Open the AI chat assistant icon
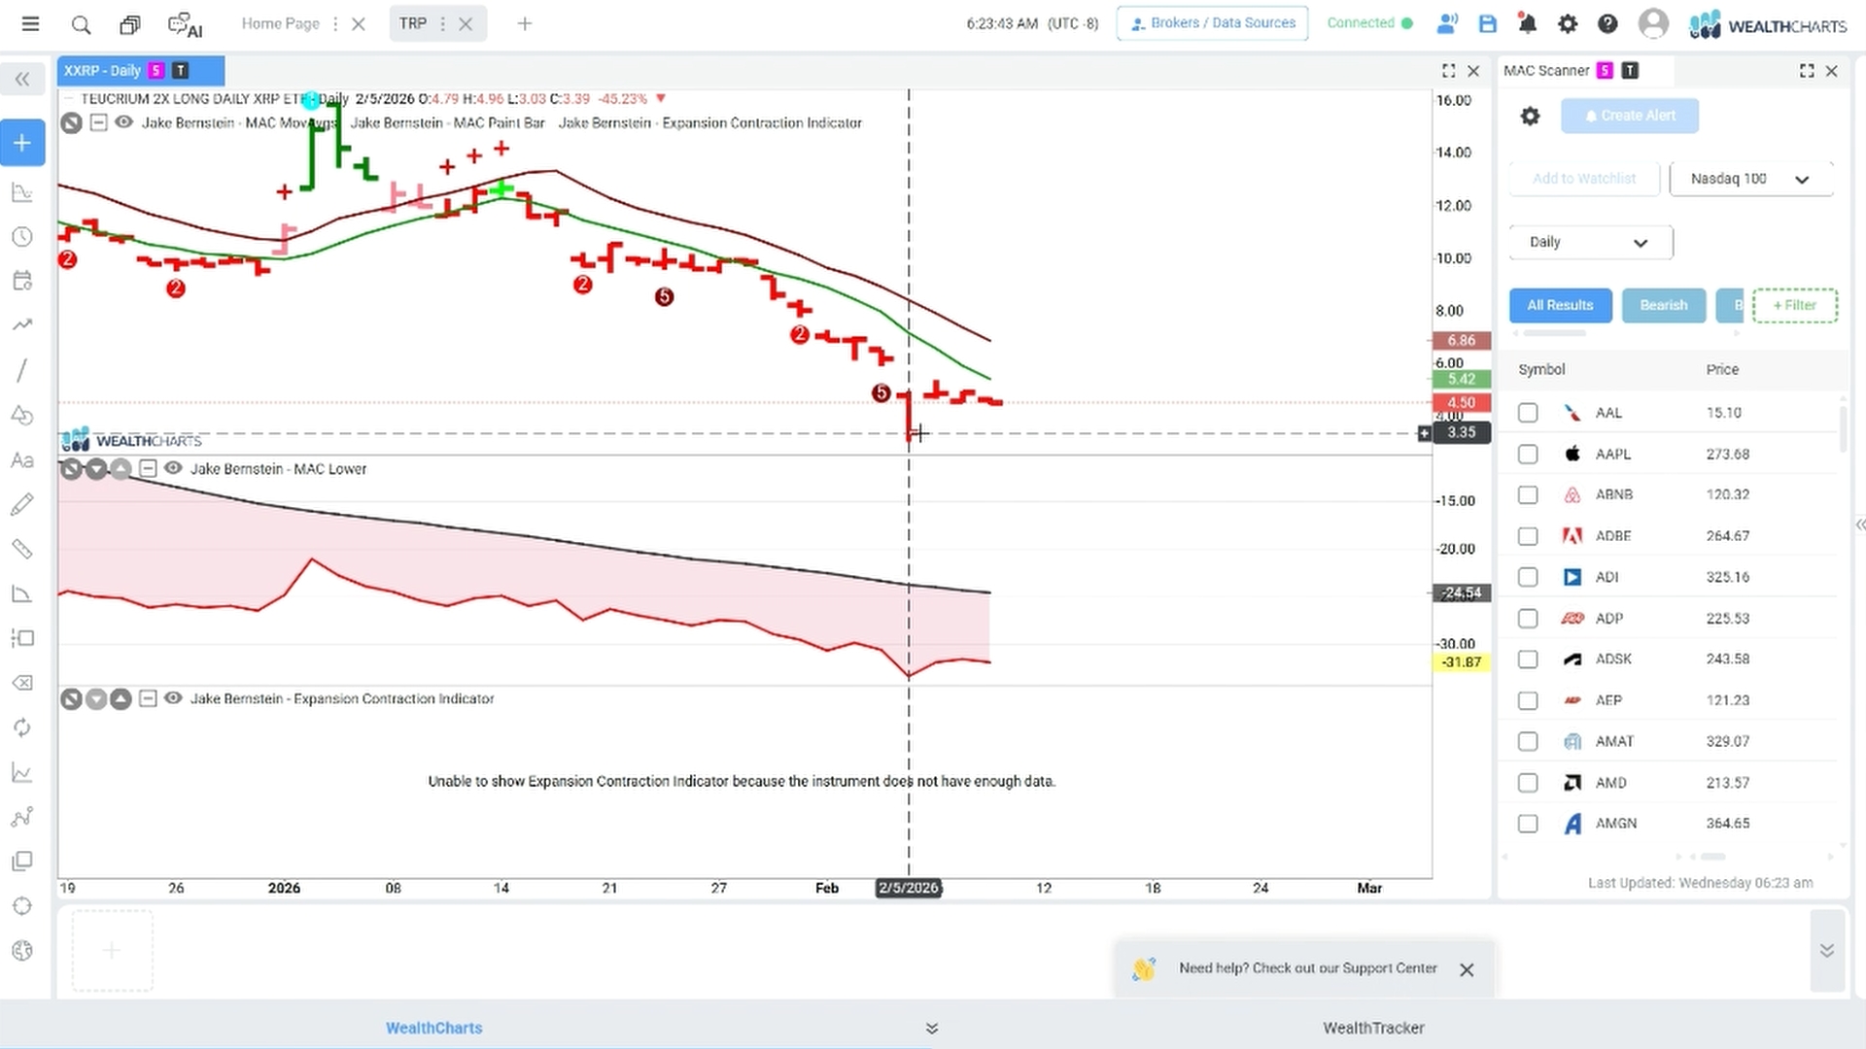The image size is (1866, 1049). [185, 24]
